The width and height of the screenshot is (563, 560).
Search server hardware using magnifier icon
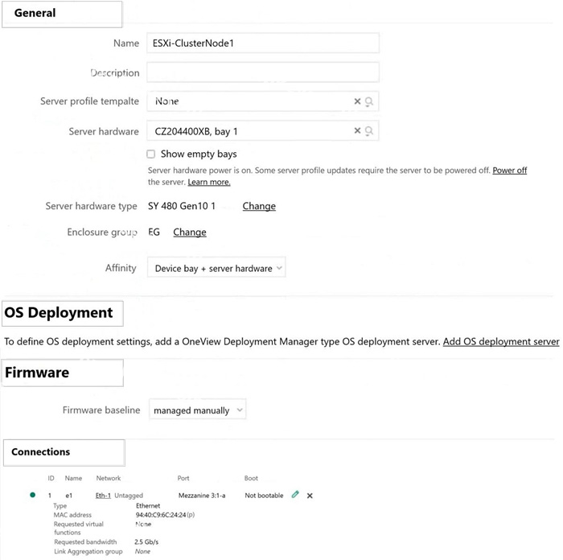[x=368, y=131]
